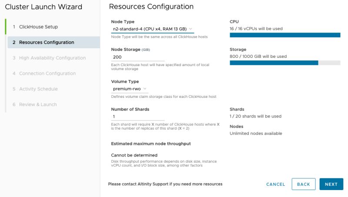This screenshot has height=197, width=348.
Task: Click the CPU usage progress bar
Action: click(285, 35)
